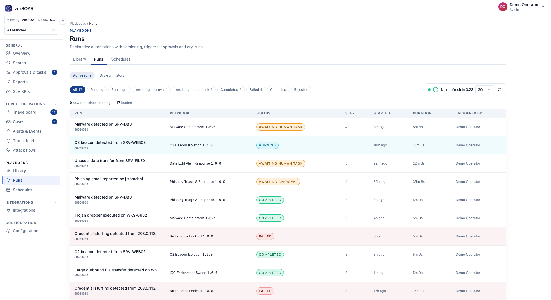Open Reports in the sidebar
This screenshot has height=300, width=551.
click(x=31, y=82)
